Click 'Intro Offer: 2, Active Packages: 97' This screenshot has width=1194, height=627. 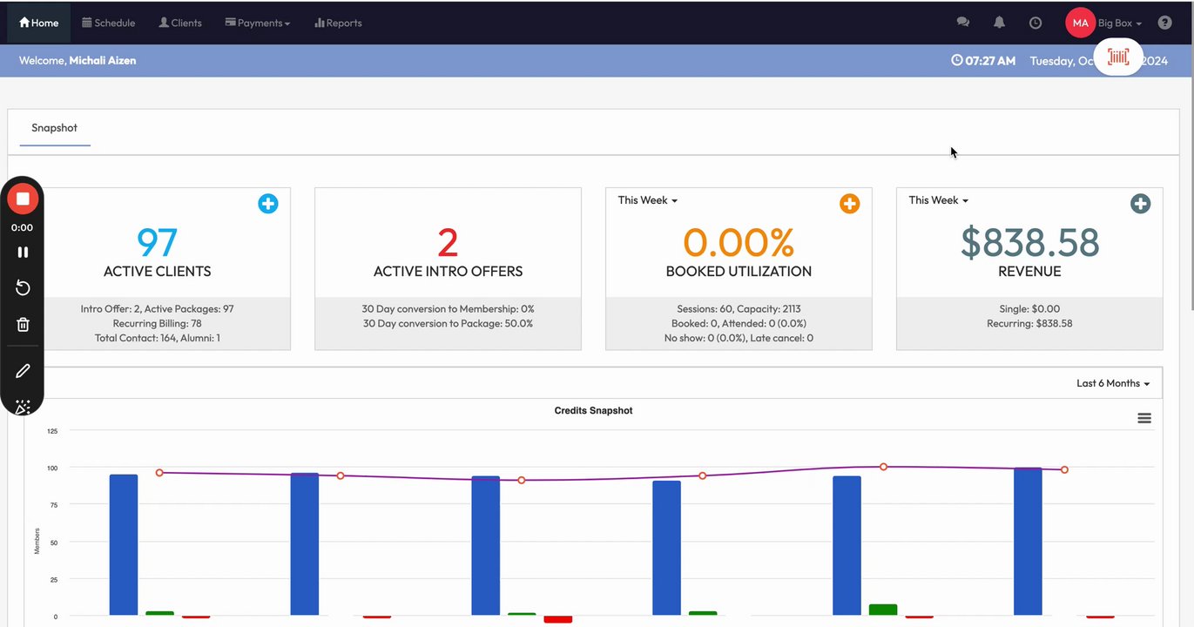point(158,309)
